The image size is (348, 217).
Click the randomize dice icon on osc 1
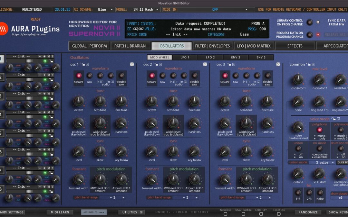(x=132, y=64)
